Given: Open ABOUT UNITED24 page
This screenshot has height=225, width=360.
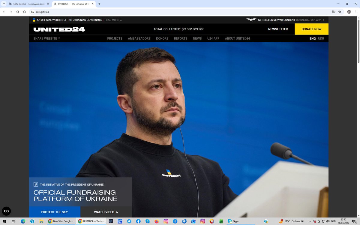Looking at the screenshot, I should 237,38.
